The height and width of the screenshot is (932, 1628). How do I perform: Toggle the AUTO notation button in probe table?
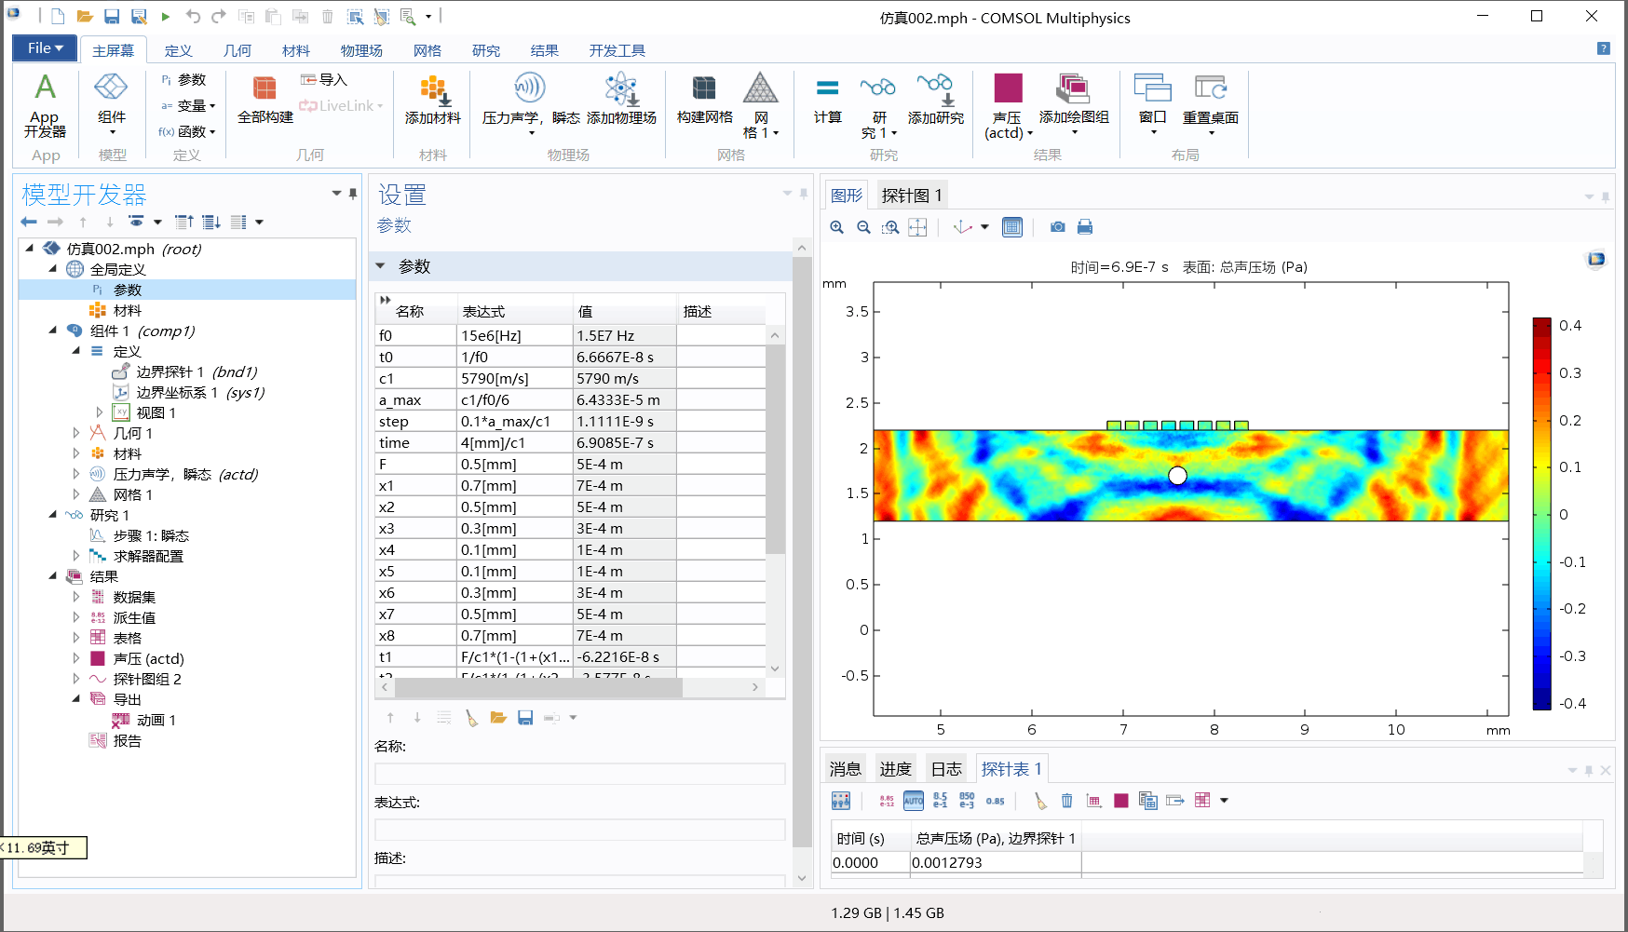[914, 801]
